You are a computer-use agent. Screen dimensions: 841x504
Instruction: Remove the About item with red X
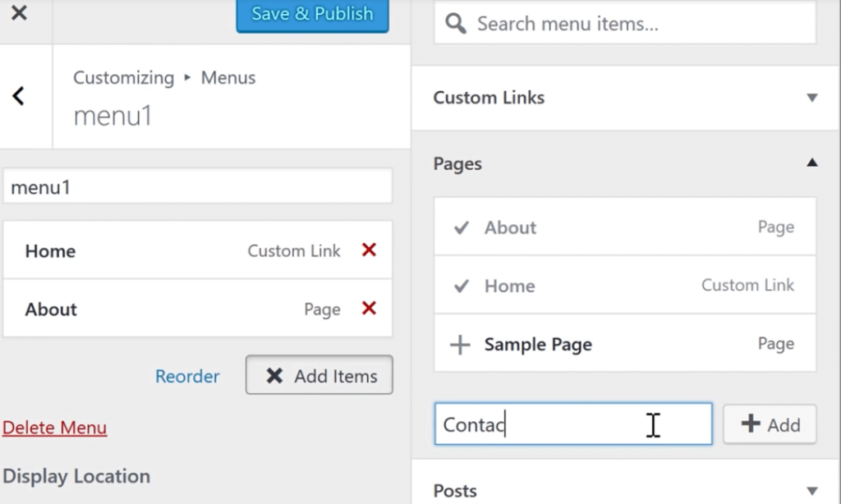point(369,308)
